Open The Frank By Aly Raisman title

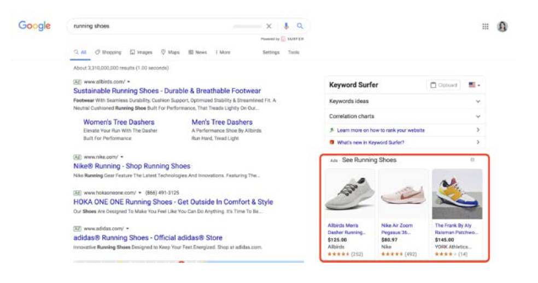coord(457,229)
